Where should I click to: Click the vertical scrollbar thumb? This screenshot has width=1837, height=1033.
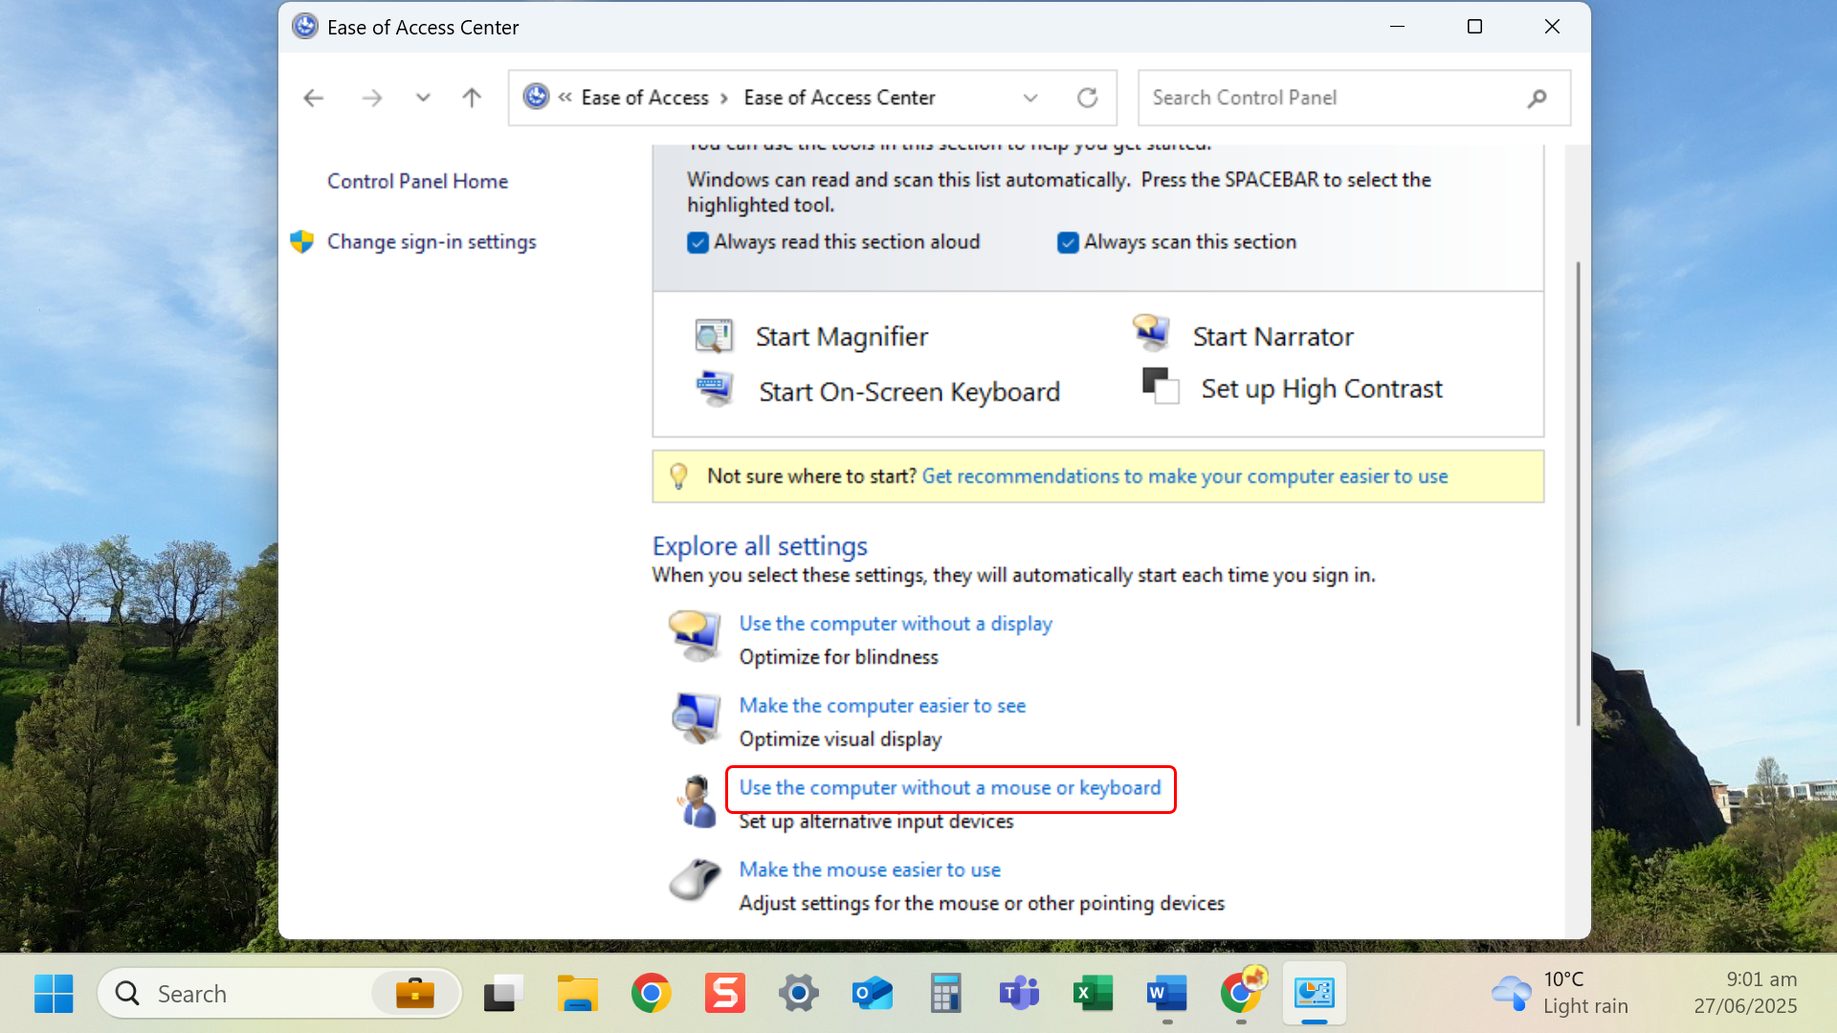coord(1578,494)
